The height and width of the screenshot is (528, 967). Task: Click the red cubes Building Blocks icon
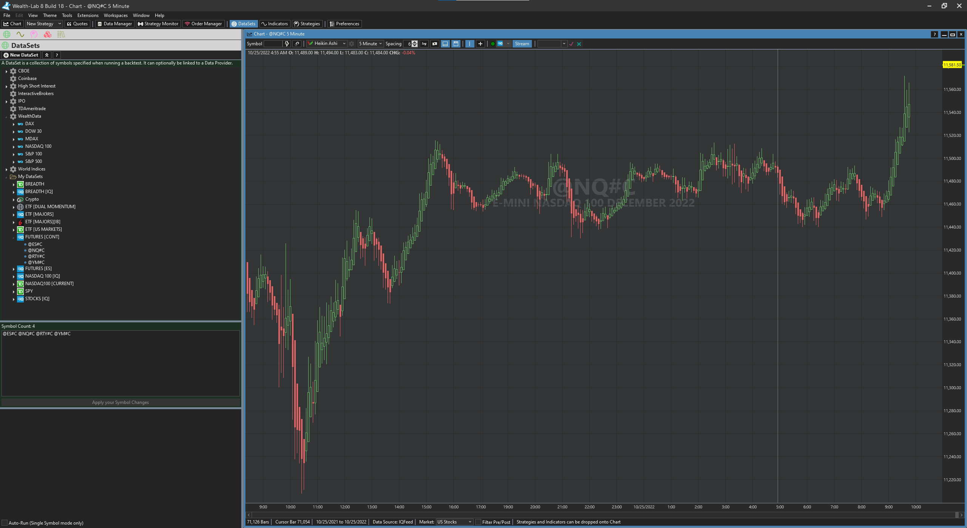click(47, 34)
